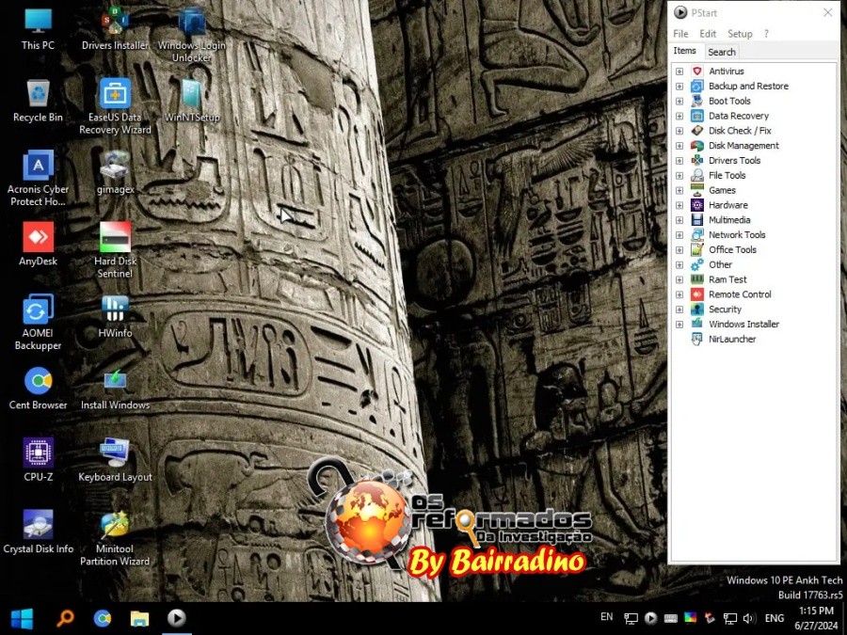
Task: Click the on-screen keyboard tray icon
Action: pos(670,618)
